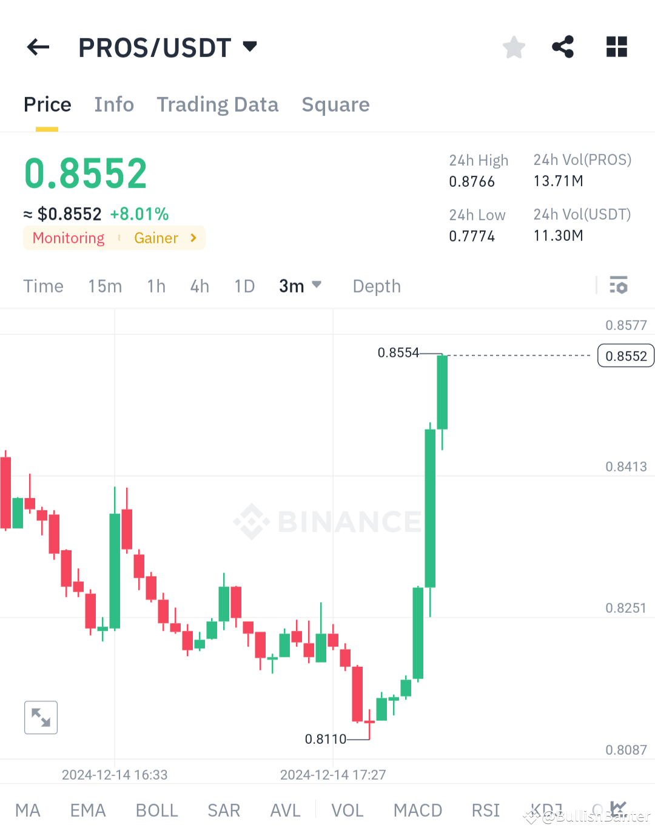Apply the MA indicator
The height and width of the screenshot is (830, 655).
[28, 809]
